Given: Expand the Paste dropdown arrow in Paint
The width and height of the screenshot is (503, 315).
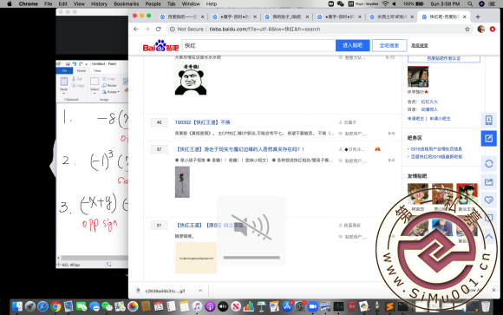Looking at the screenshot, I should coord(64,93).
